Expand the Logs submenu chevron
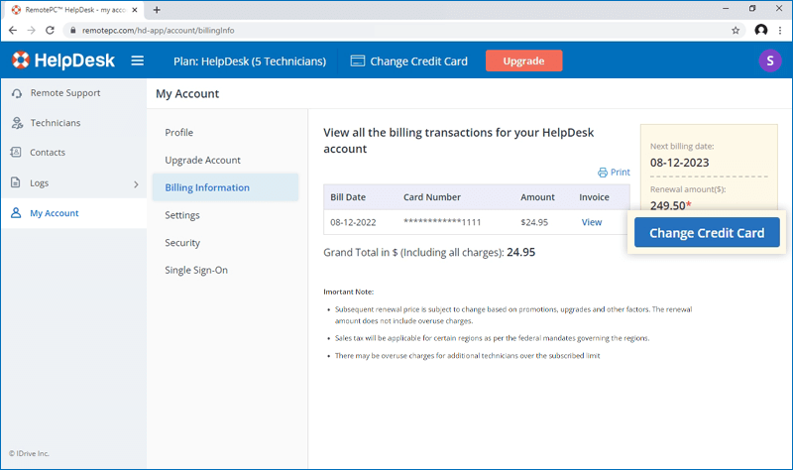Image resolution: width=793 pixels, height=470 pixels. coord(136,183)
